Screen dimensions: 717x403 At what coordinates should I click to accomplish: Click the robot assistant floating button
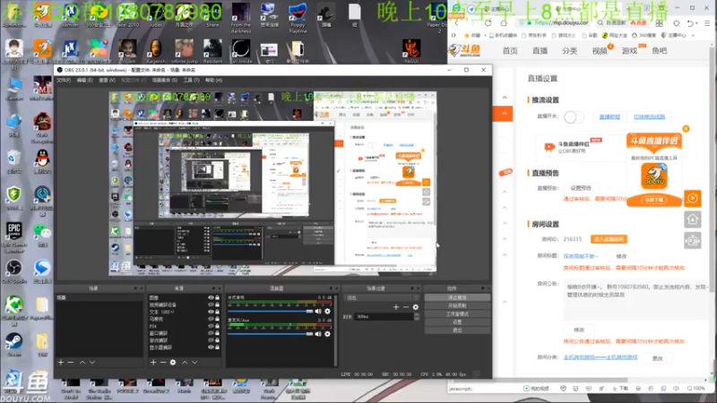693,240
